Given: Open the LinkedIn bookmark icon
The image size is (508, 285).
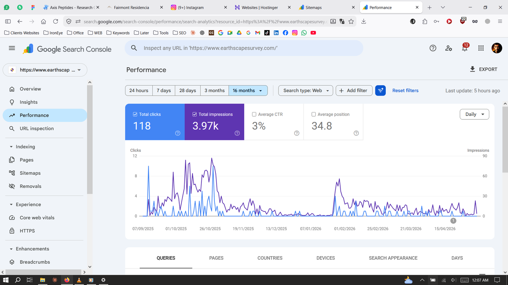Looking at the screenshot, I should pyautogui.click(x=276, y=33).
